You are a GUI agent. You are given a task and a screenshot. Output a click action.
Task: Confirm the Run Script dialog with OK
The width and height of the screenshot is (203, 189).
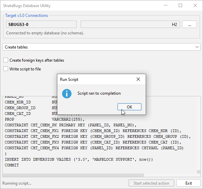[x=129, y=107]
